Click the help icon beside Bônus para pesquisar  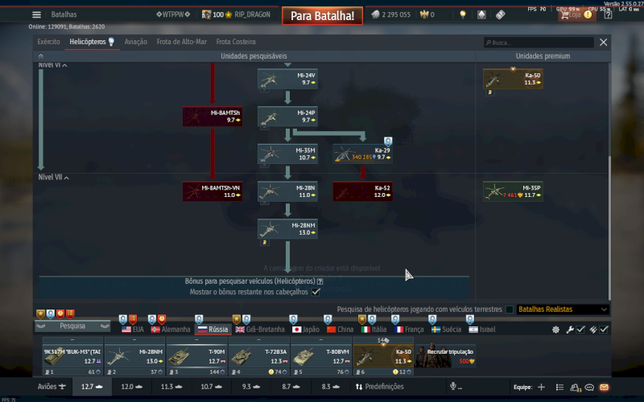tap(320, 281)
